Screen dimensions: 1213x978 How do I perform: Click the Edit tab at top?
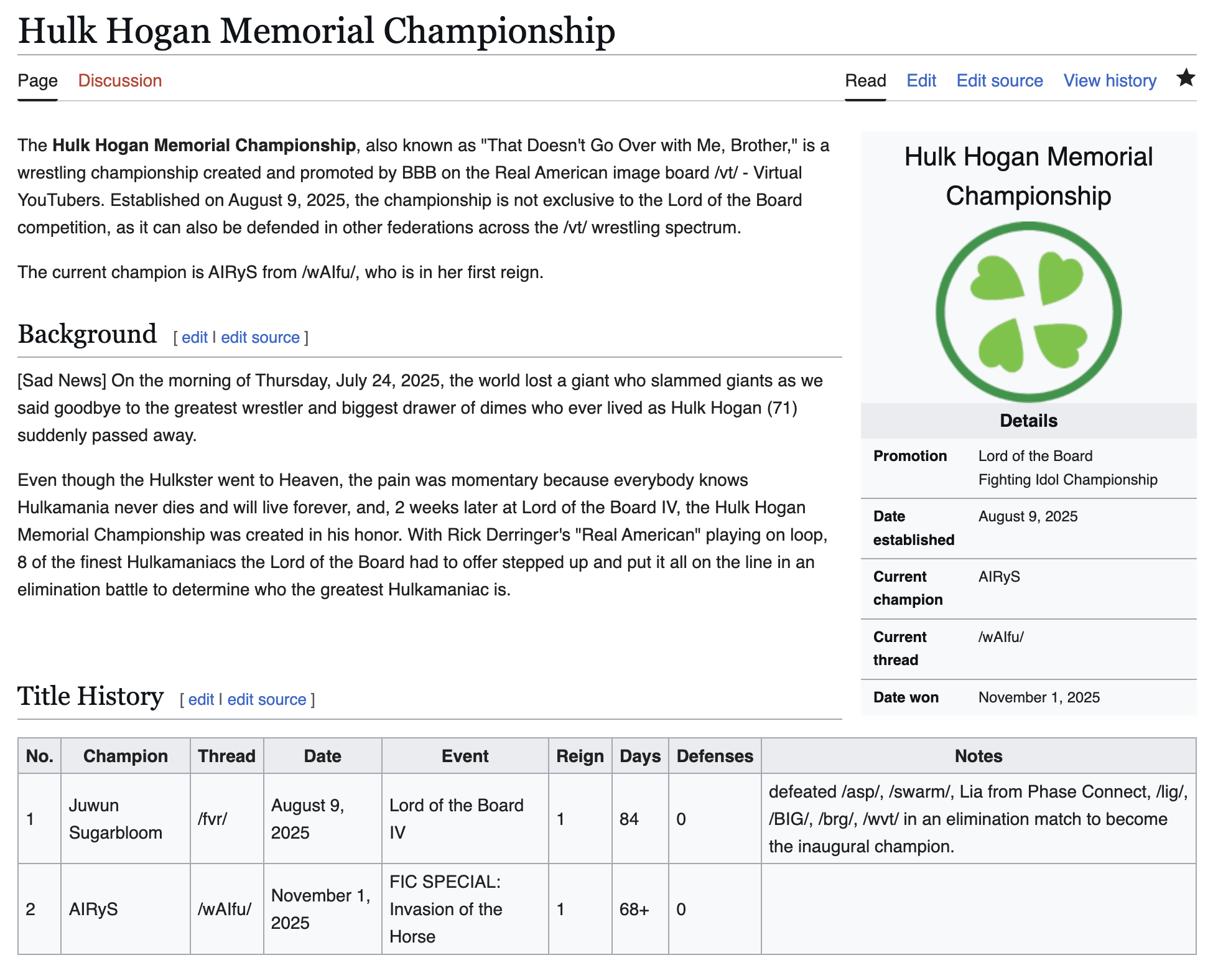[x=921, y=81]
